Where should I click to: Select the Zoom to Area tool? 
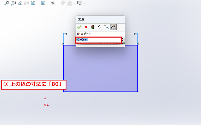click(13, 3)
